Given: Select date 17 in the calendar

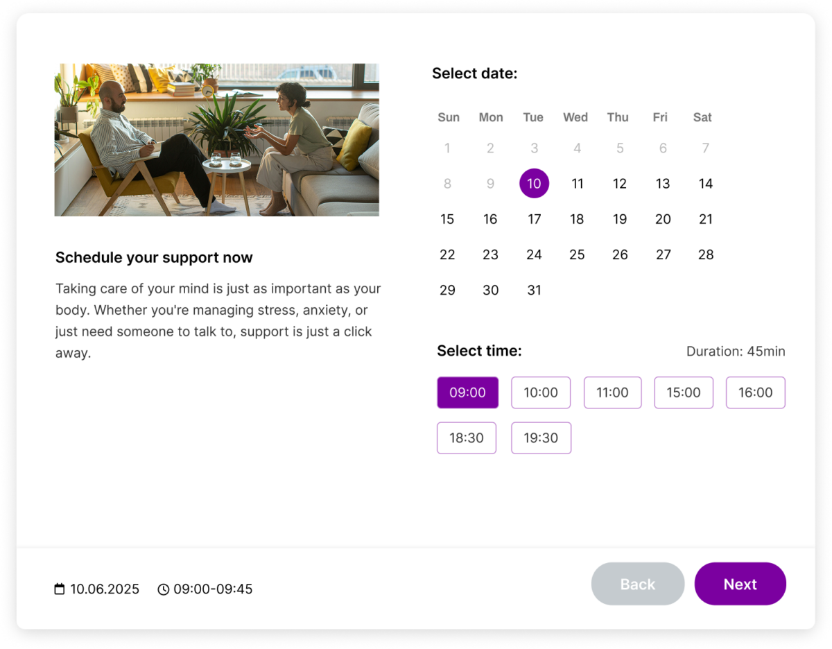Looking at the screenshot, I should [x=534, y=219].
